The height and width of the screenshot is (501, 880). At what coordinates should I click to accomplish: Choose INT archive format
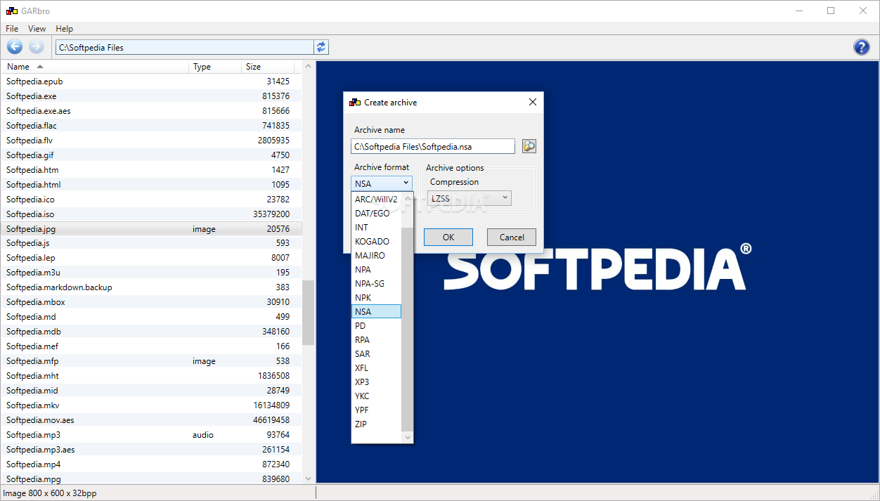[x=376, y=227]
